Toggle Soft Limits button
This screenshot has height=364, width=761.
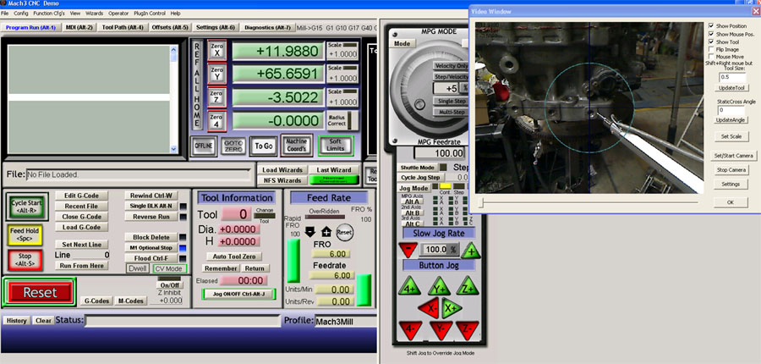click(x=336, y=146)
